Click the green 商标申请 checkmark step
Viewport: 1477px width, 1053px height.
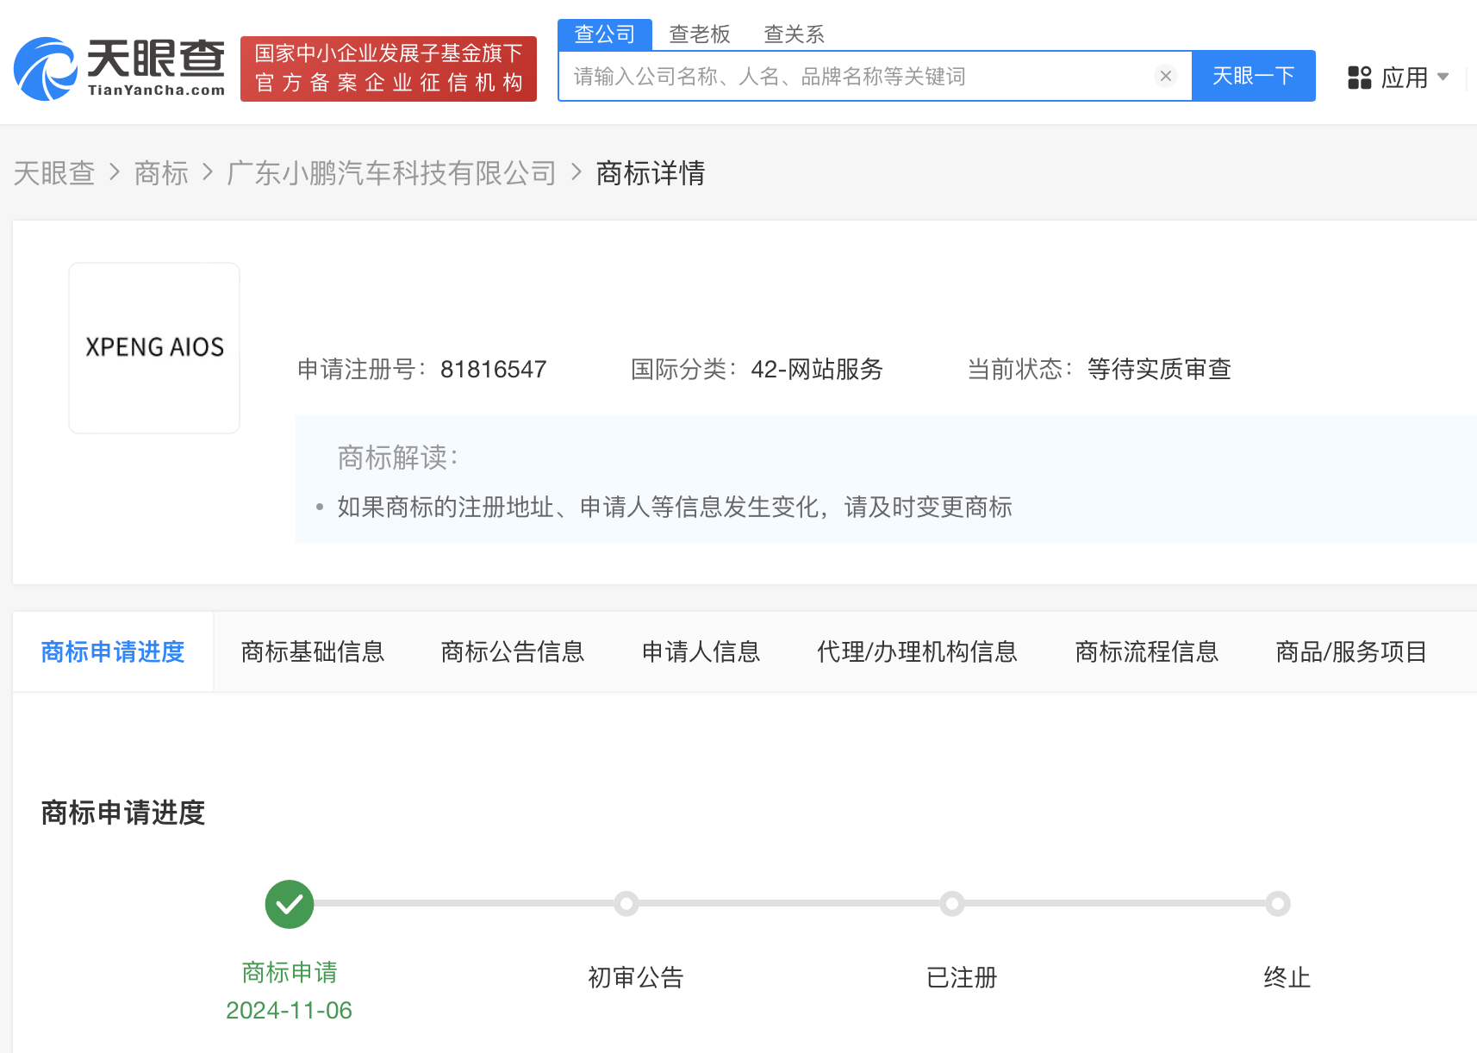[290, 904]
